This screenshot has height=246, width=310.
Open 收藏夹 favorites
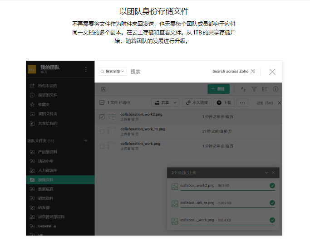tap(44, 105)
